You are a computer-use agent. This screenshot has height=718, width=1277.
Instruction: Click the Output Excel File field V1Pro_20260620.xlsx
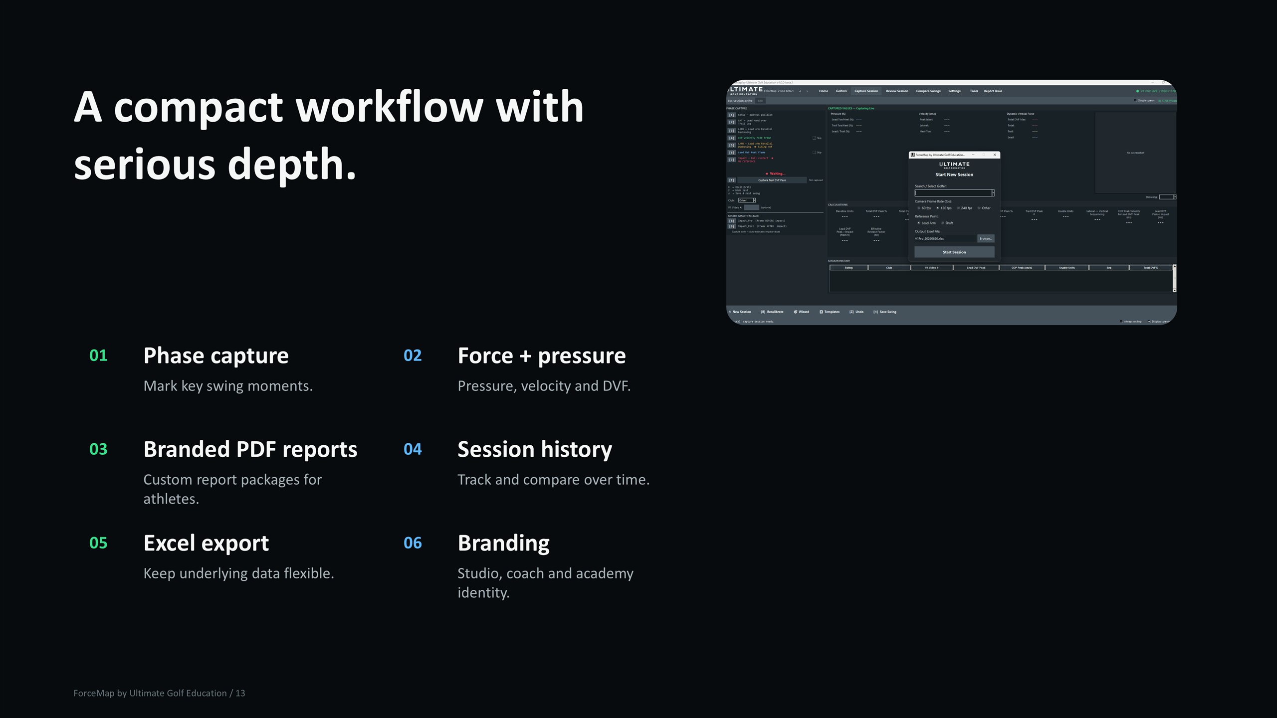pyautogui.click(x=945, y=239)
